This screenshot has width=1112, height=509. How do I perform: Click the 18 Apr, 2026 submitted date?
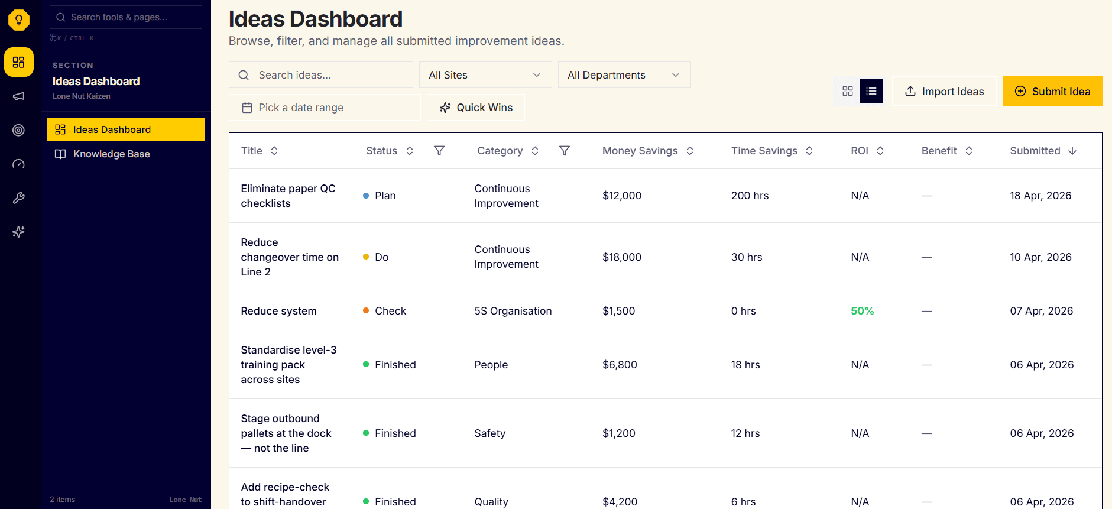(1040, 196)
